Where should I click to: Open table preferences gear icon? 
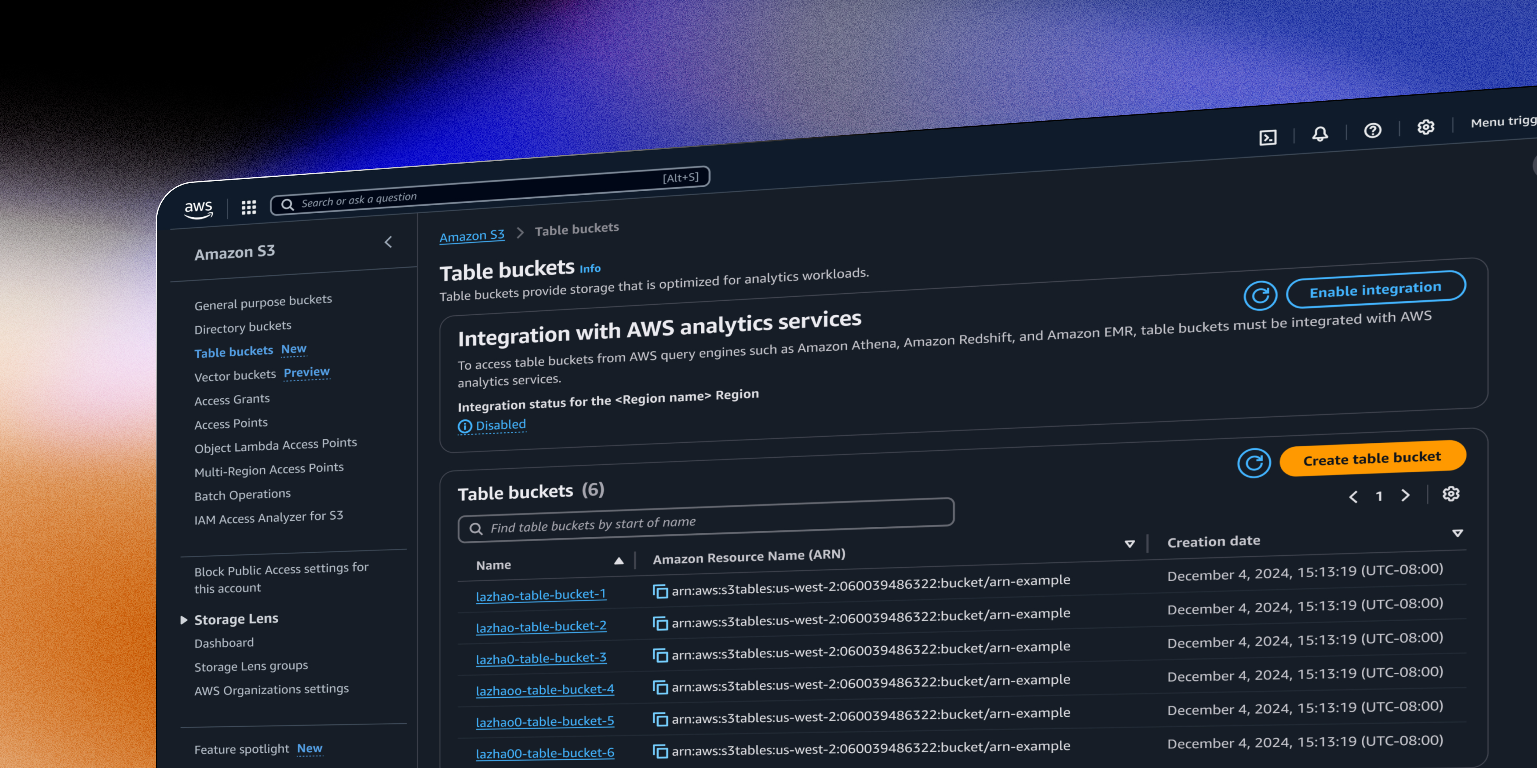pos(1451,494)
